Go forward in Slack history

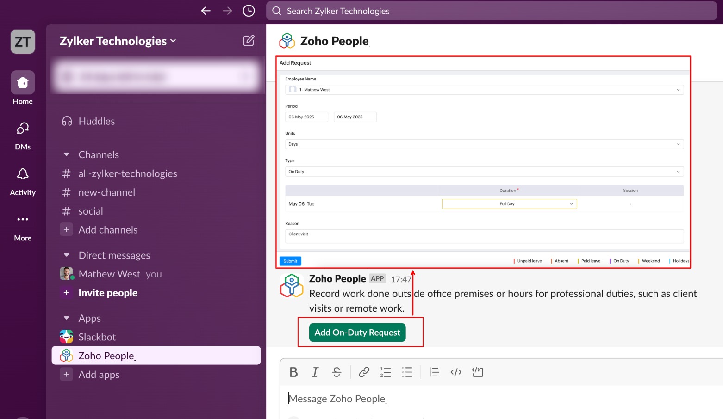point(227,11)
